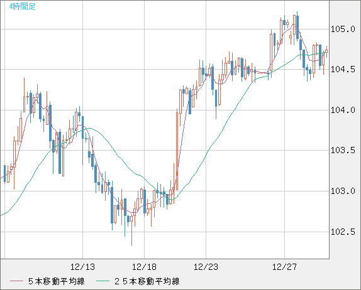The image size is (361, 290).
Task: Click the 105.0 price axis label
Action: pyautogui.click(x=343, y=29)
